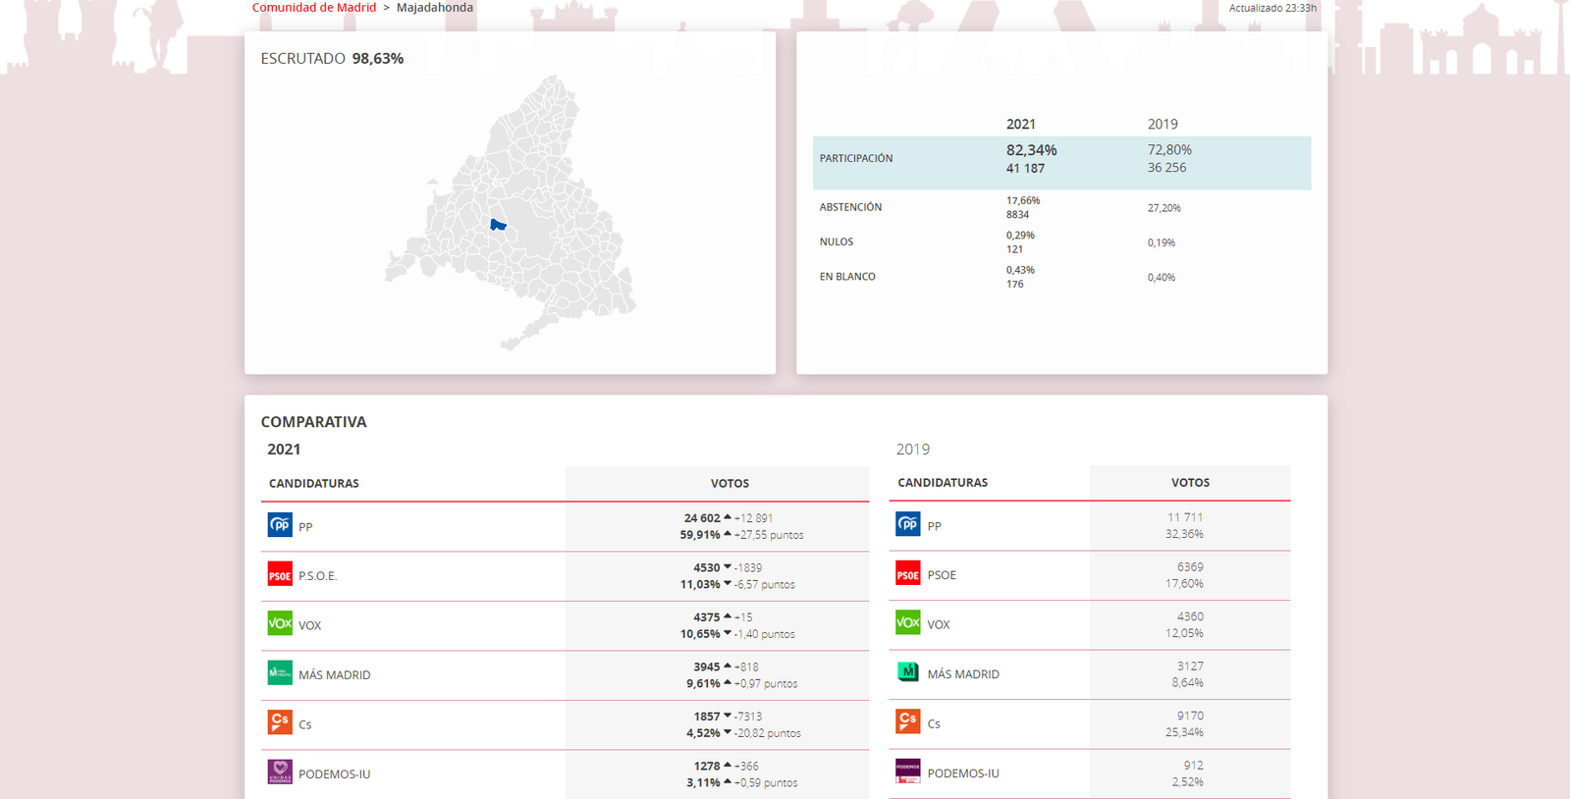Click the down arrow beside 1857 votes
The height and width of the screenshot is (799, 1570).
728,716
